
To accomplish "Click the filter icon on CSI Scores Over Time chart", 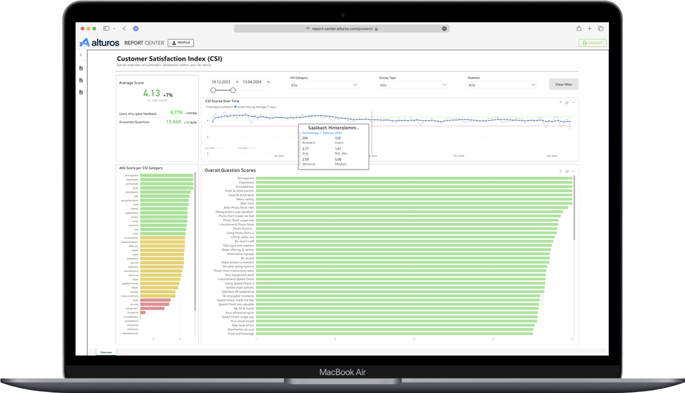I will [561, 102].
